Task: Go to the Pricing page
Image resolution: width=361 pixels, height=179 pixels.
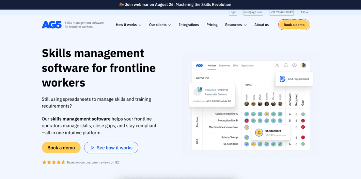Action: click(x=212, y=25)
